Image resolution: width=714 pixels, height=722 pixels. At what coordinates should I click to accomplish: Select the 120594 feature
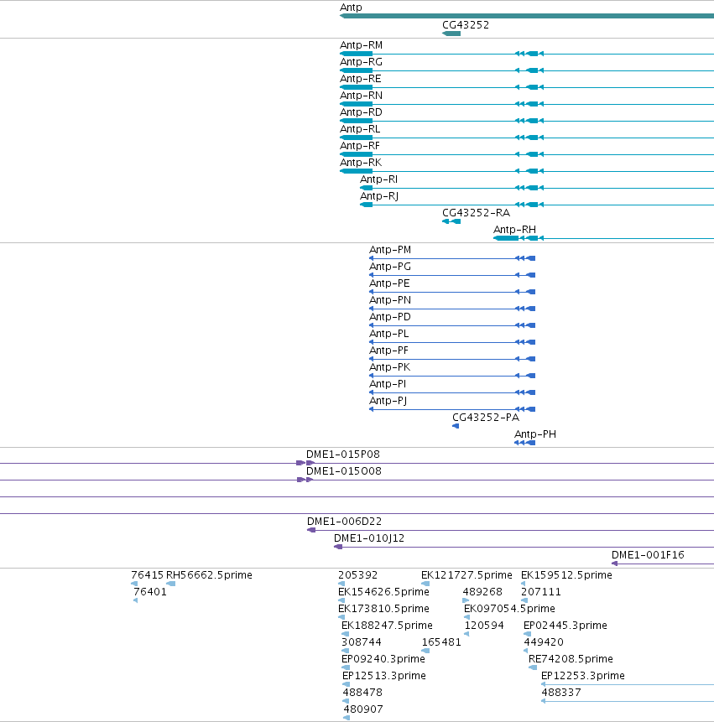(466, 634)
